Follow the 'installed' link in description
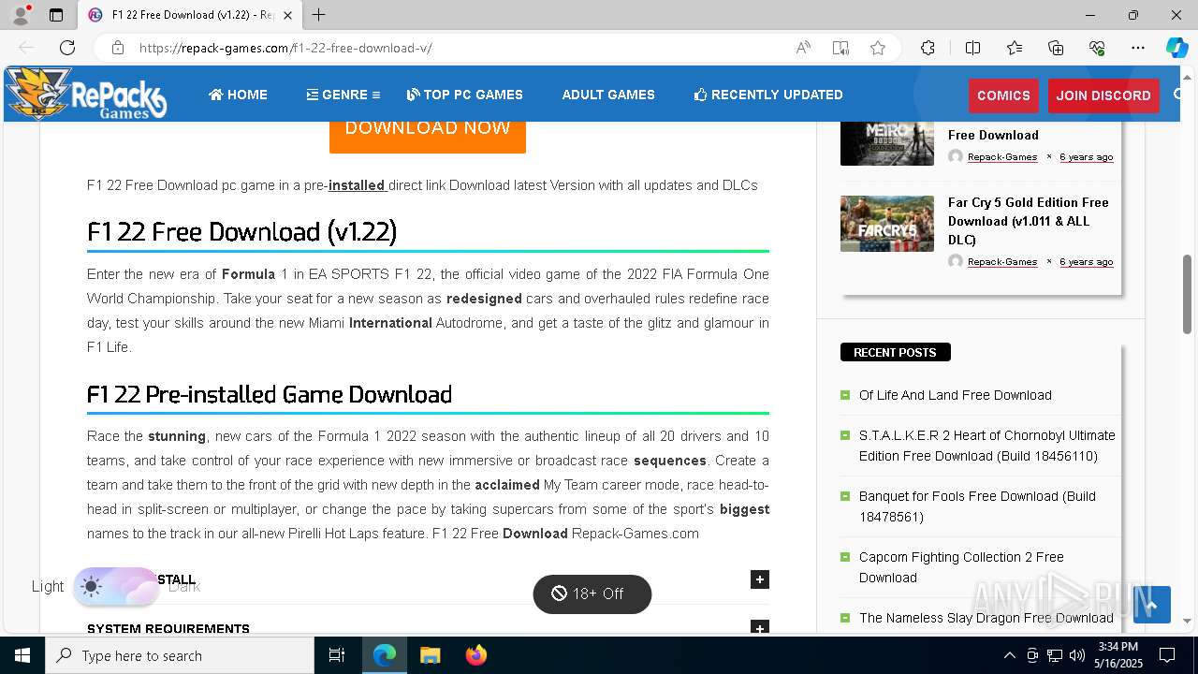The width and height of the screenshot is (1198, 674). pos(358,185)
